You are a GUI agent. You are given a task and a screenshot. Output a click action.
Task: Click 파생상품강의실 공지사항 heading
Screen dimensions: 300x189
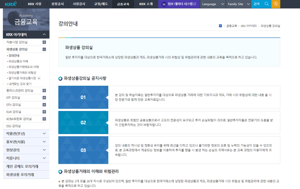coord(85,78)
